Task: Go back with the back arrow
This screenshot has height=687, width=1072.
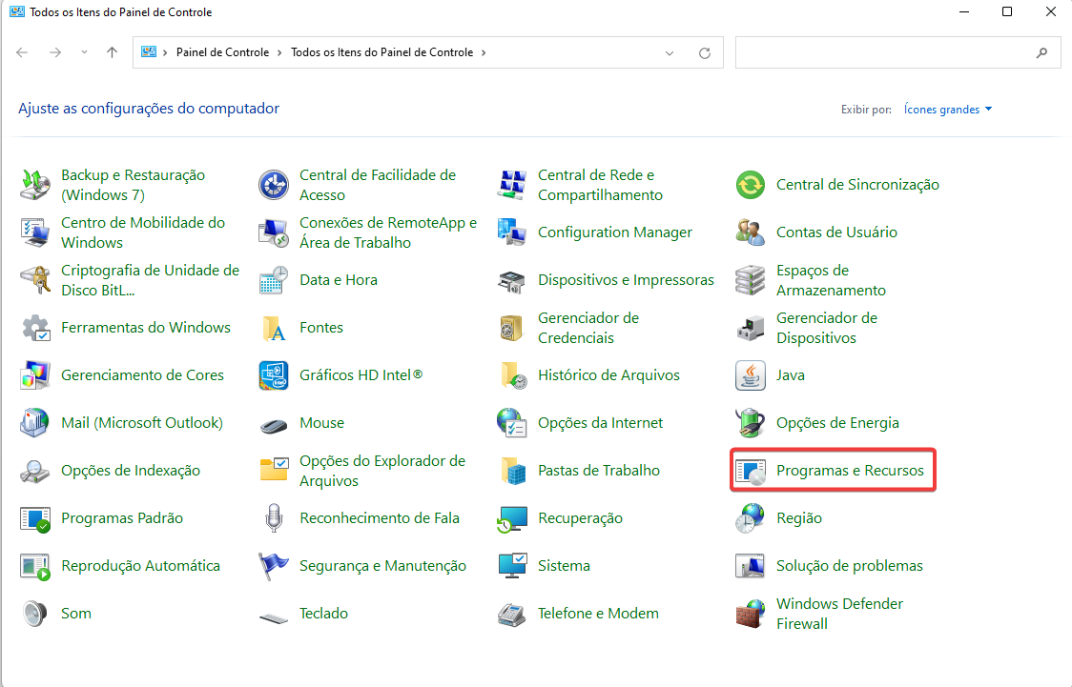Action: 22,52
